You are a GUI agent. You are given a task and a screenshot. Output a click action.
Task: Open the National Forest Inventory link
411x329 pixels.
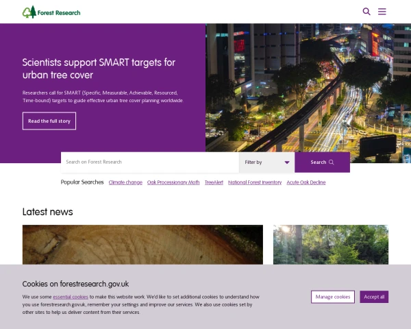[x=255, y=182]
